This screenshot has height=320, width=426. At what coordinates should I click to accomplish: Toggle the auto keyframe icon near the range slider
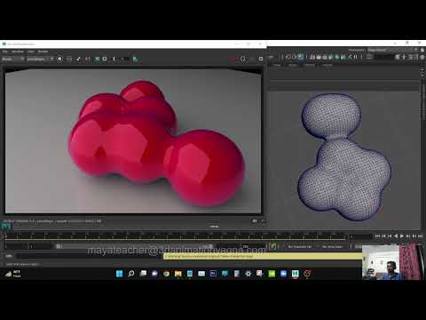272,246
